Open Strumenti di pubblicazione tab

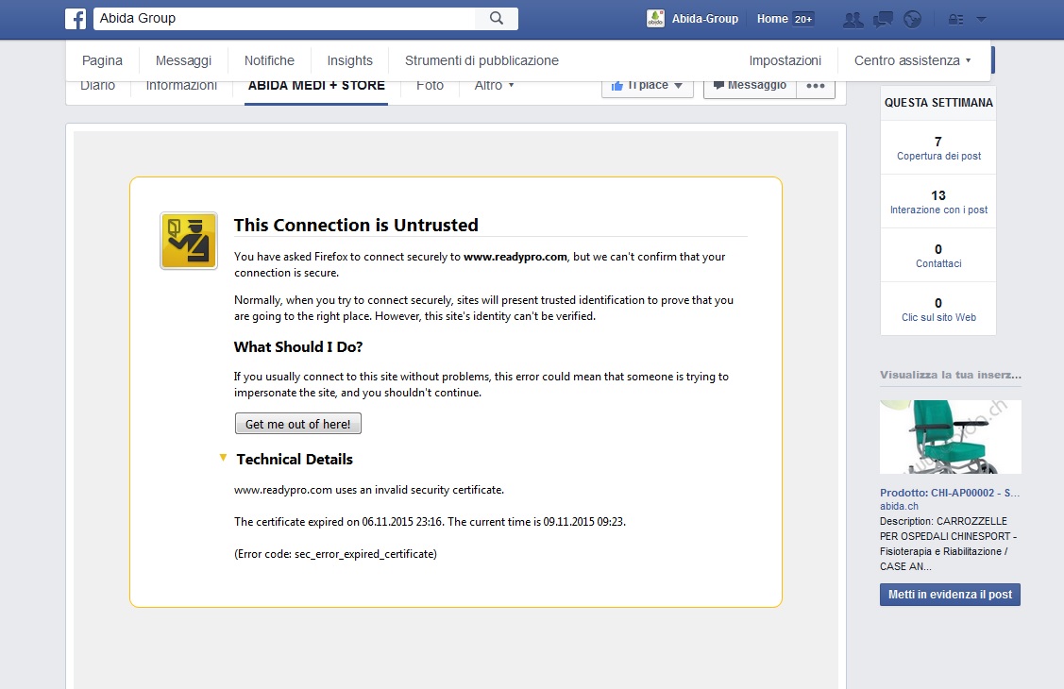pos(481,60)
